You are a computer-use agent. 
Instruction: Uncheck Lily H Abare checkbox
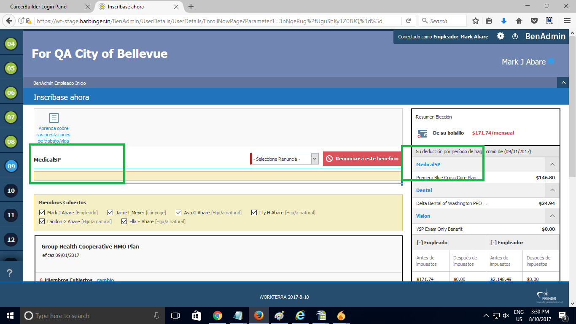tap(254, 213)
